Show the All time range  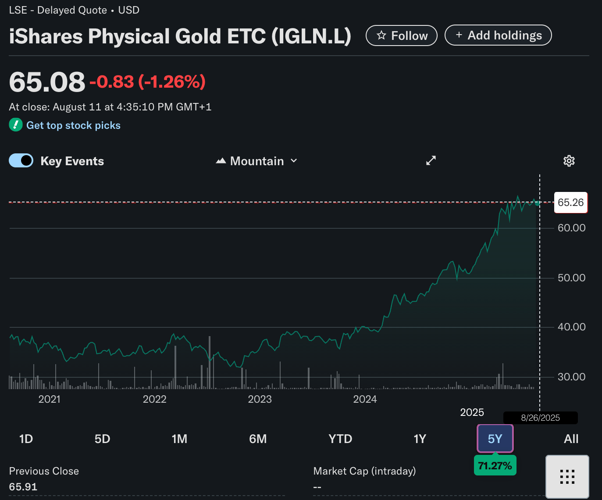click(x=571, y=439)
